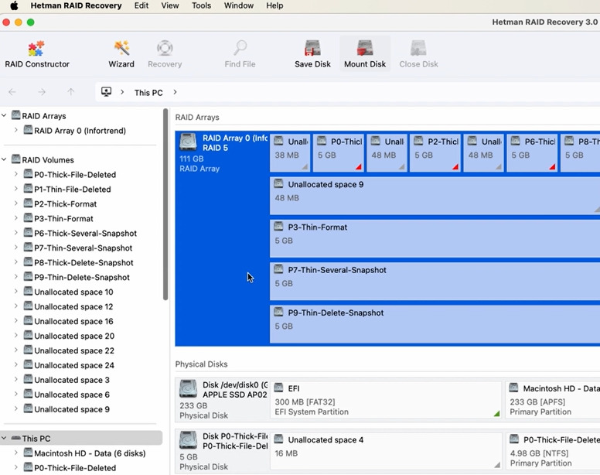Select Unallocated space 16 in sidebar

tap(73, 321)
